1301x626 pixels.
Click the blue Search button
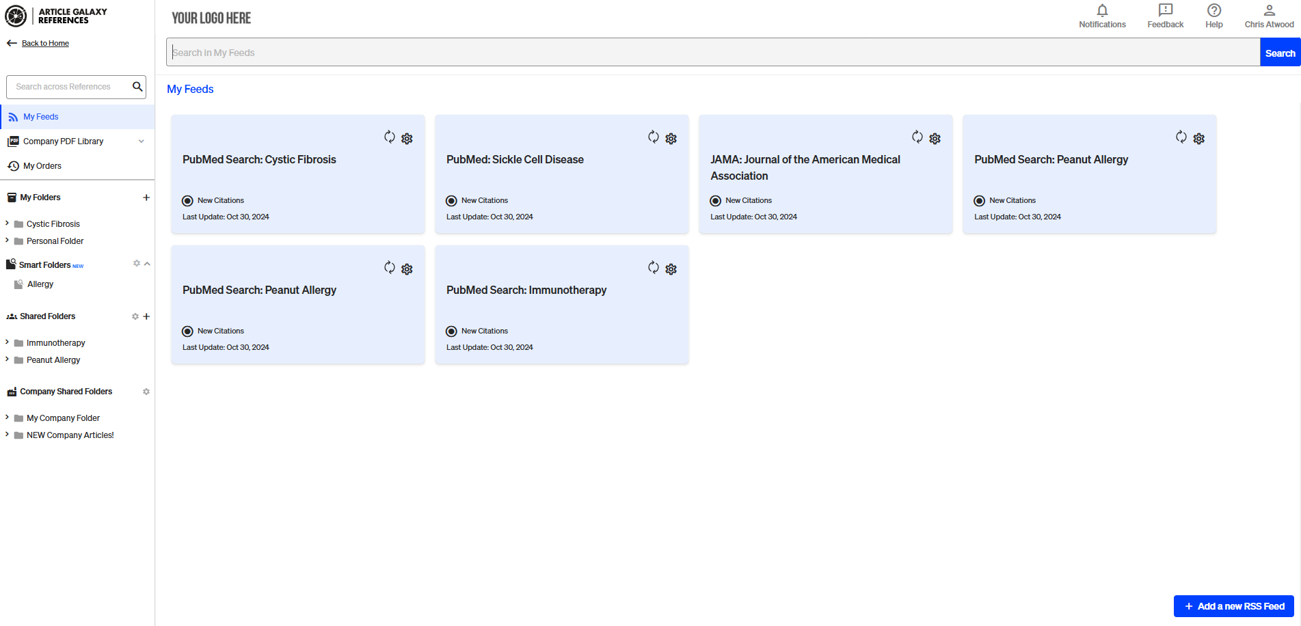coord(1280,53)
